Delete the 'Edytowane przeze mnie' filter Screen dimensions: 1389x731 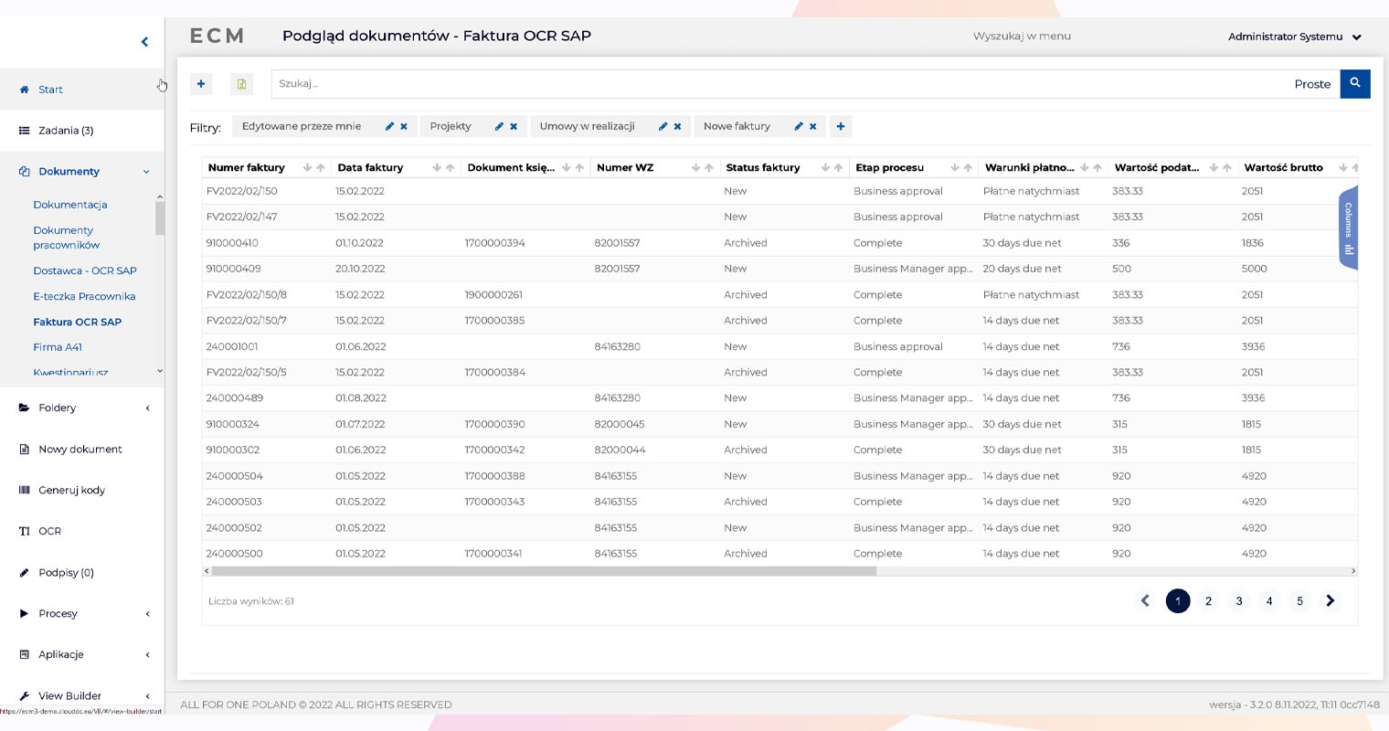404,127
